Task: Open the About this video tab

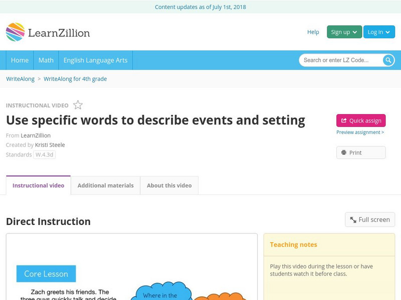Action: 169,185
